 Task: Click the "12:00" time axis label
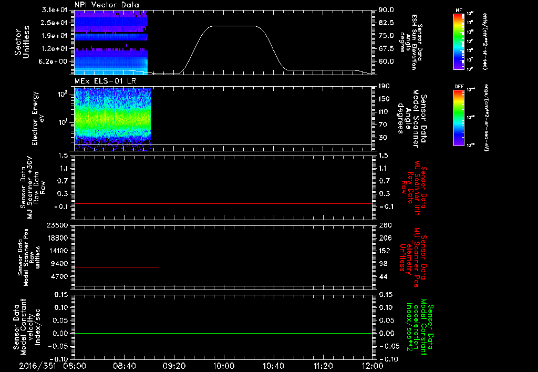tap(373, 366)
